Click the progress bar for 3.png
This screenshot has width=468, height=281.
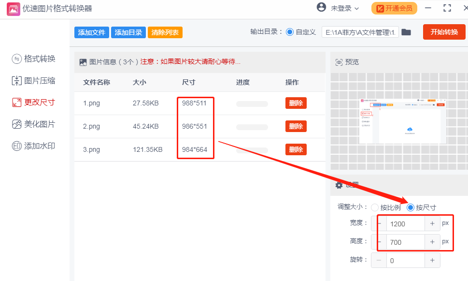pos(252,150)
